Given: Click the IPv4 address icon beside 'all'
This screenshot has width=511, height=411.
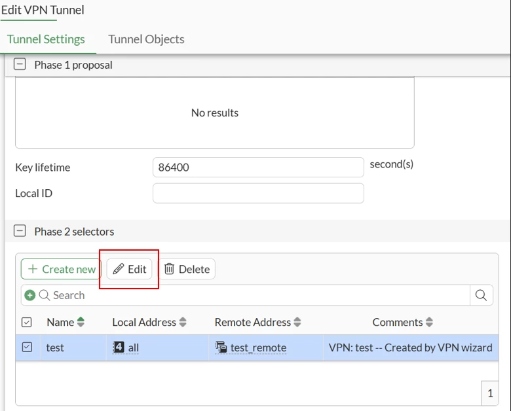Looking at the screenshot, I should pyautogui.click(x=119, y=347).
